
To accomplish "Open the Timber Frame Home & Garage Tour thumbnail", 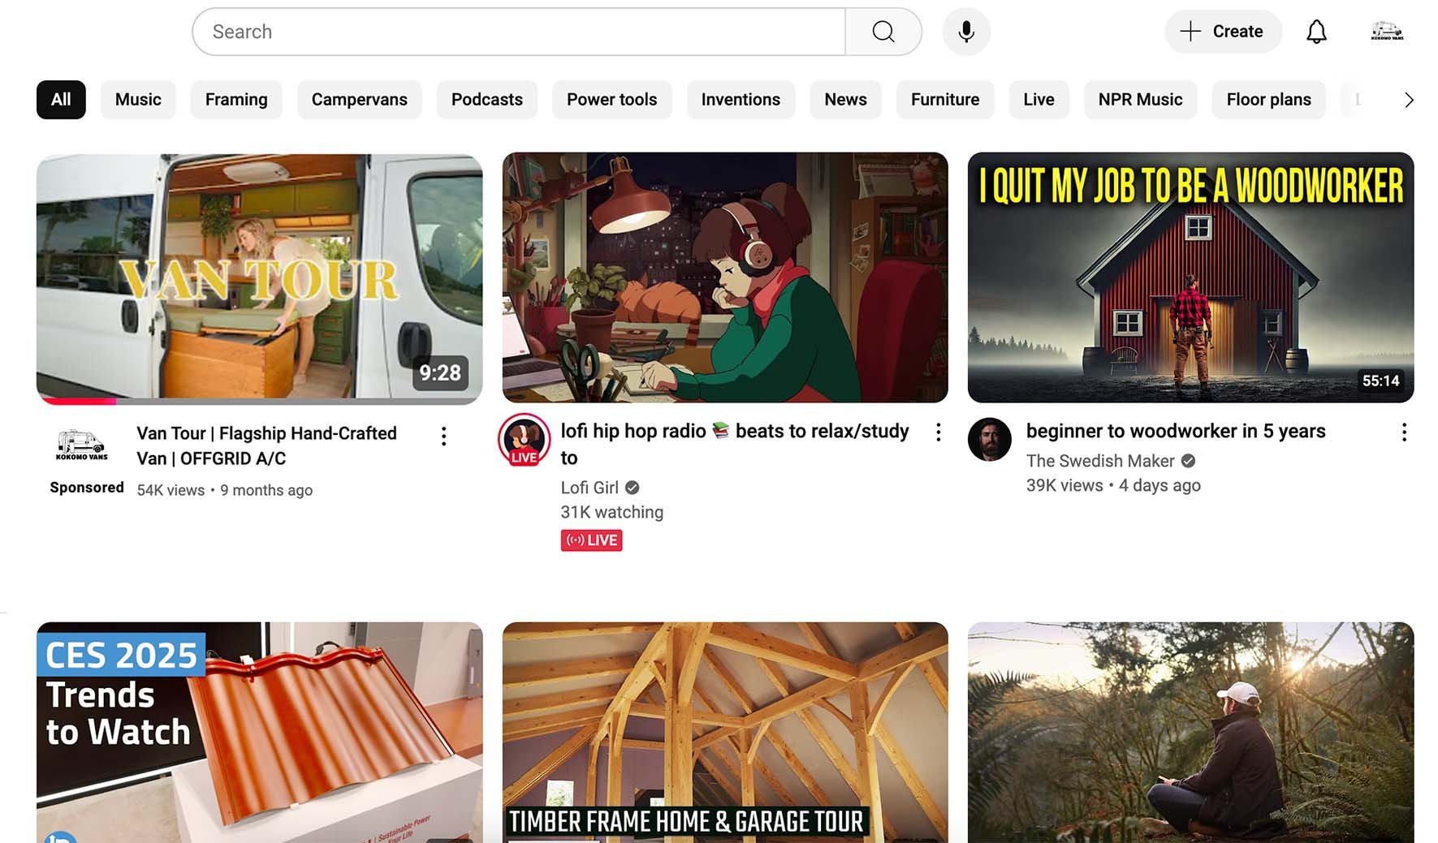I will [x=725, y=733].
